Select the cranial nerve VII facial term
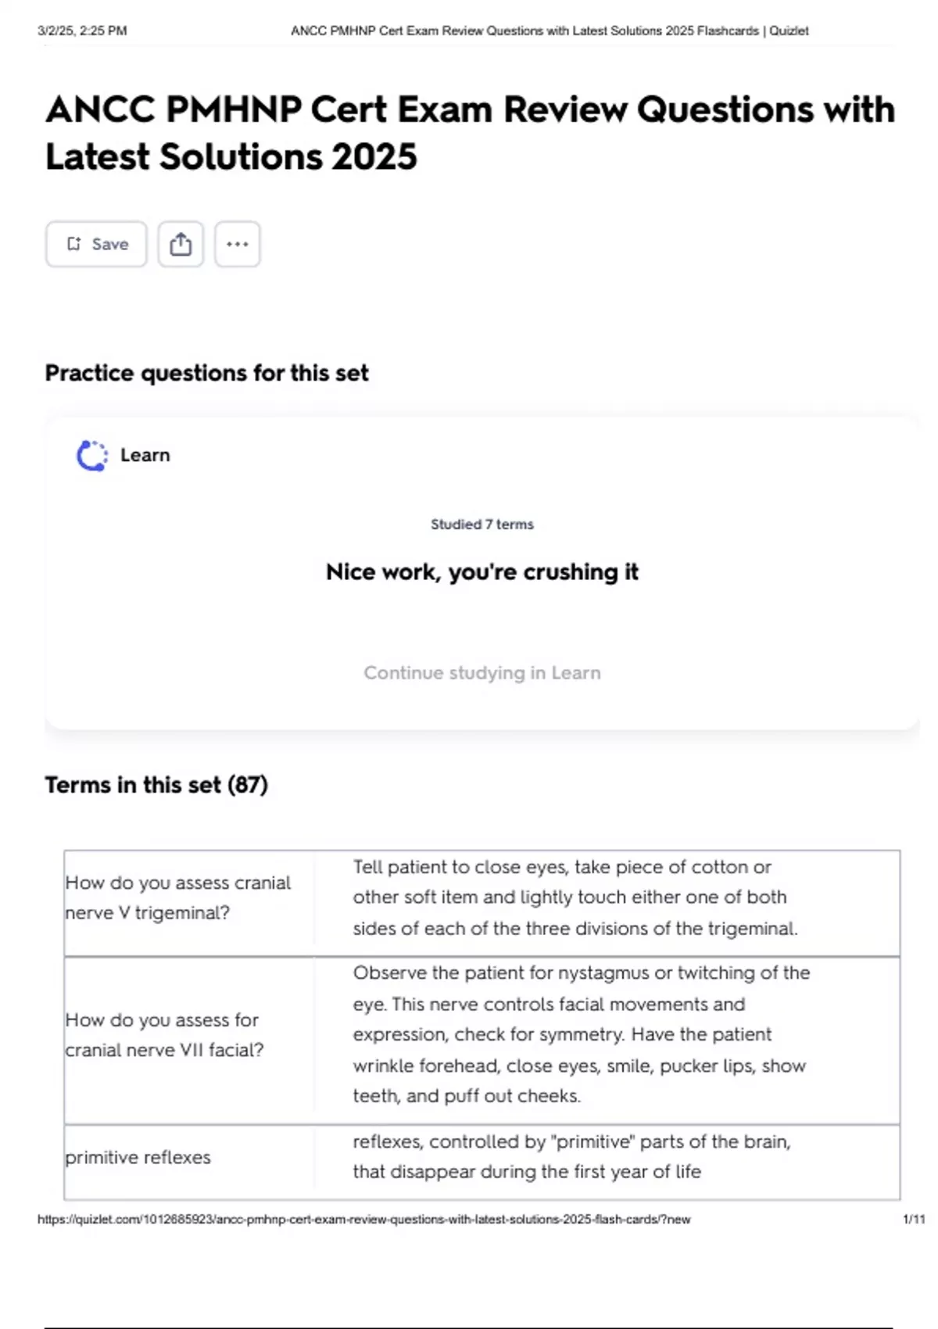938x1329 pixels. 164,1034
